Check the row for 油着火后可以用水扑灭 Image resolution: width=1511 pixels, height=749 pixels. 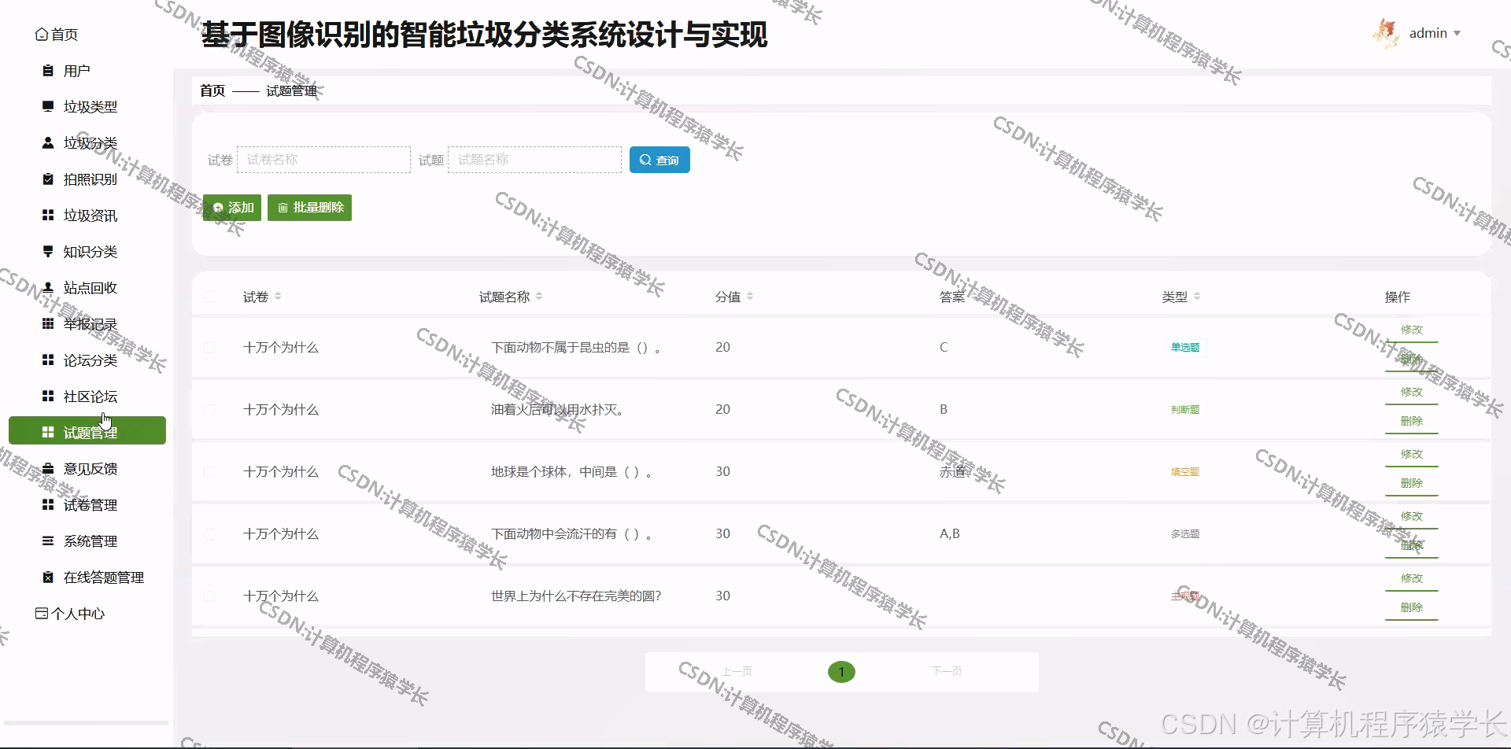(209, 409)
